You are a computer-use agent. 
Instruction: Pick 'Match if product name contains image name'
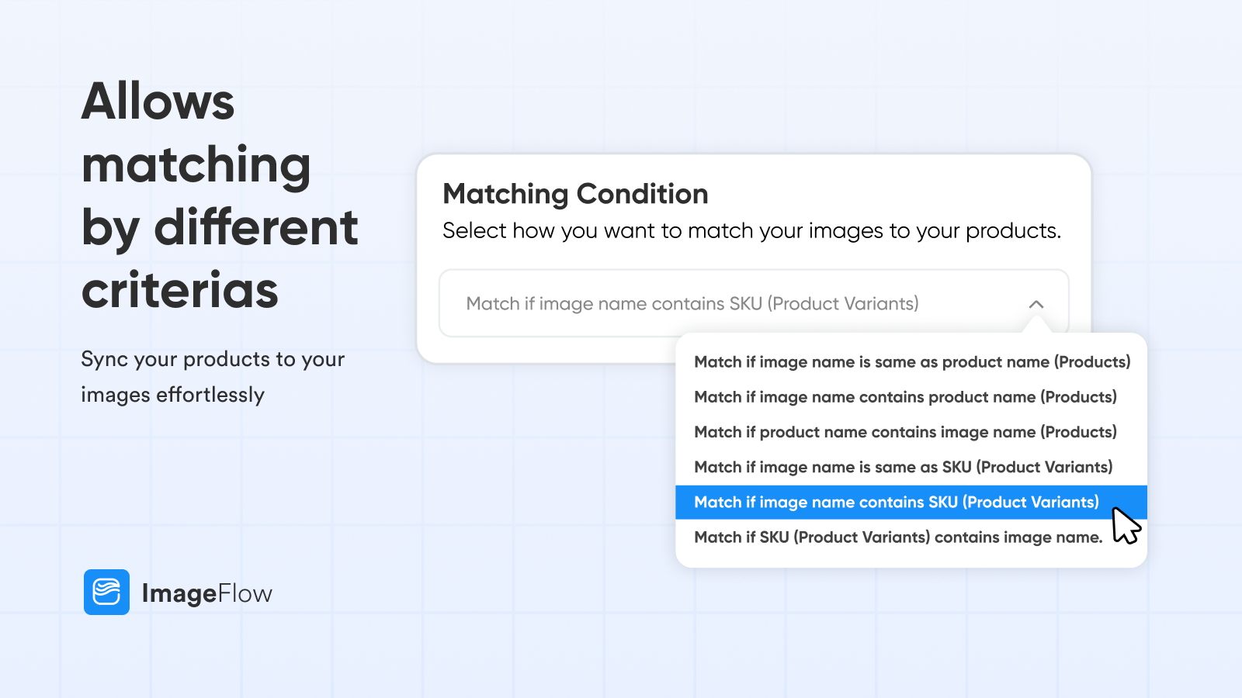(905, 432)
